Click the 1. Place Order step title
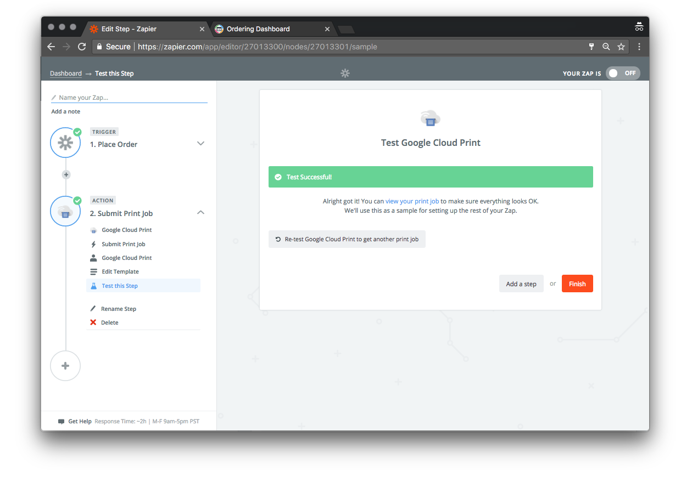Viewport: 692px width, 482px height. coord(114,144)
